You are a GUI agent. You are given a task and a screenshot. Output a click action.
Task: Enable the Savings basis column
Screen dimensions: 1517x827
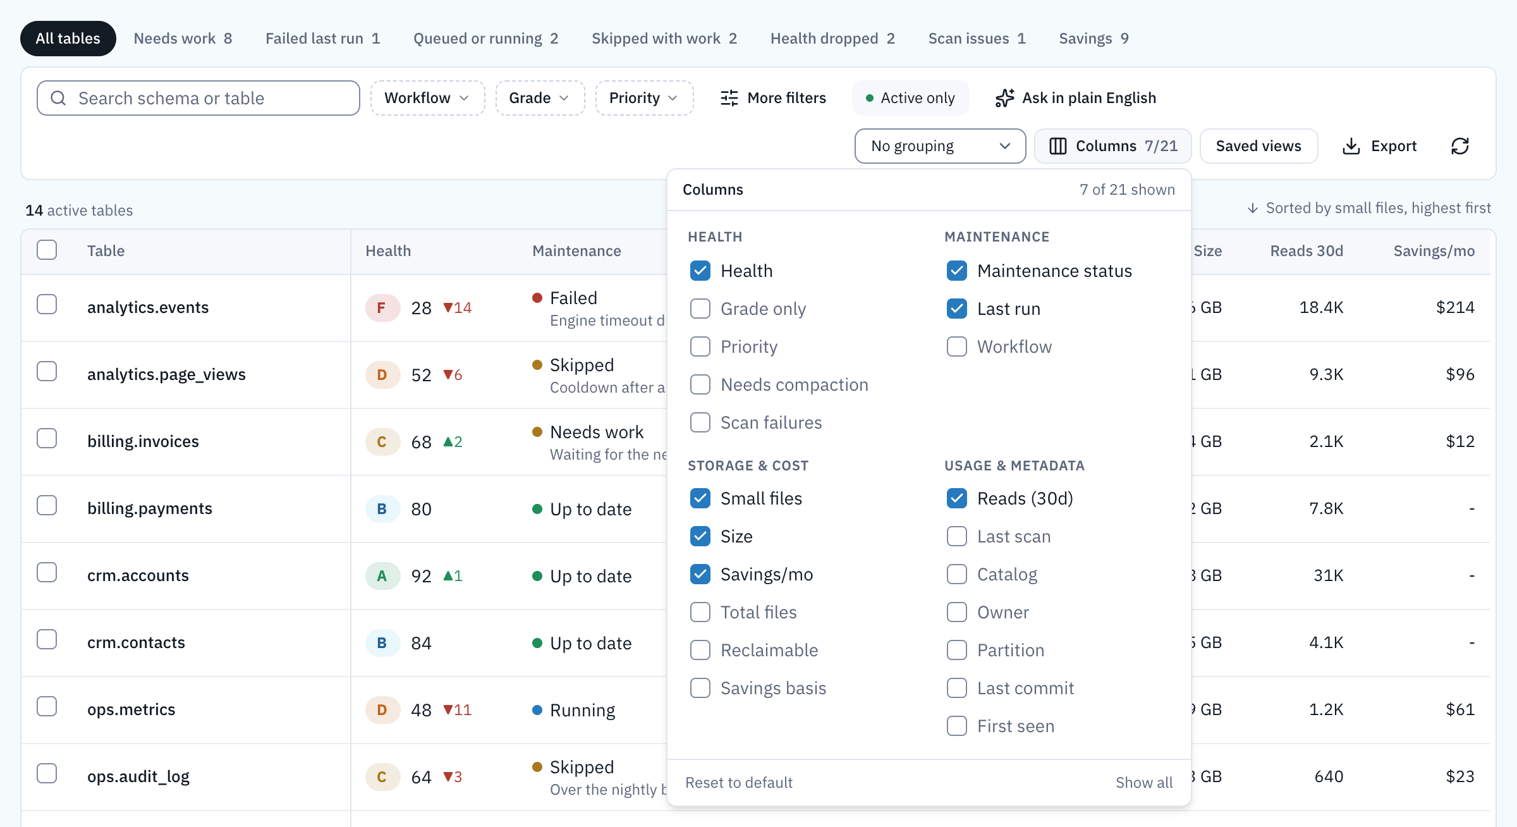coord(700,688)
